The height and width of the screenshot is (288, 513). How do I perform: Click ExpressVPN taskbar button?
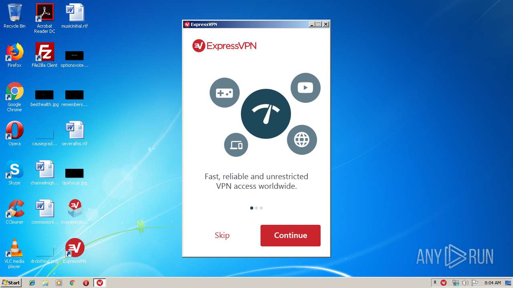point(100,283)
